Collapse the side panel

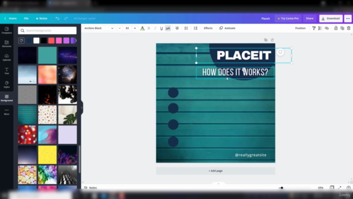82,108
